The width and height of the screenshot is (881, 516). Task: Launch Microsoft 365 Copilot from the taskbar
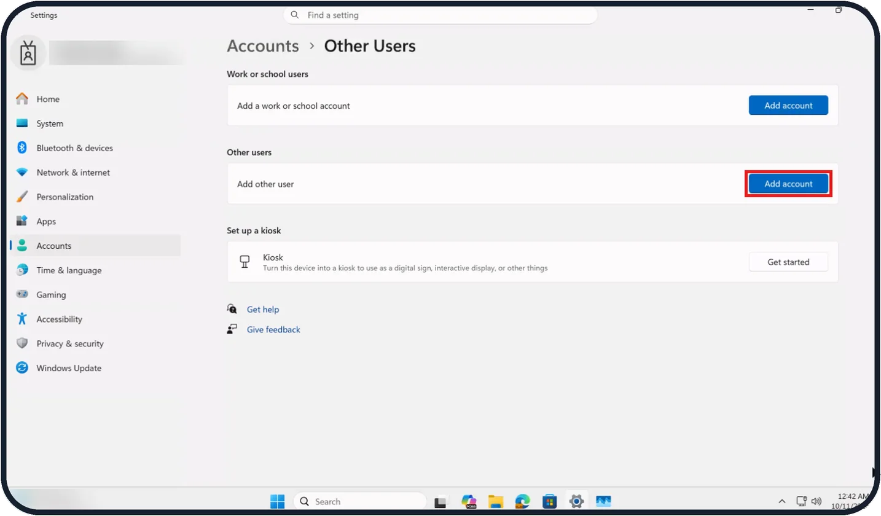coord(469,501)
